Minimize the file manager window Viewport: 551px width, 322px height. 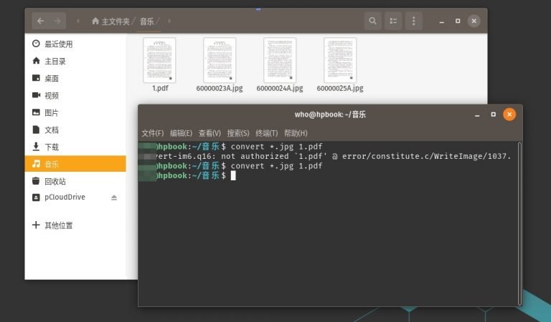pos(442,21)
